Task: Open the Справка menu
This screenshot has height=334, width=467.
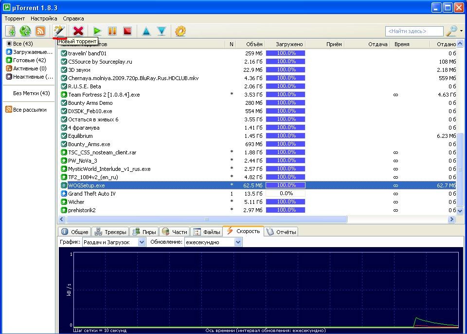Action: point(73,18)
